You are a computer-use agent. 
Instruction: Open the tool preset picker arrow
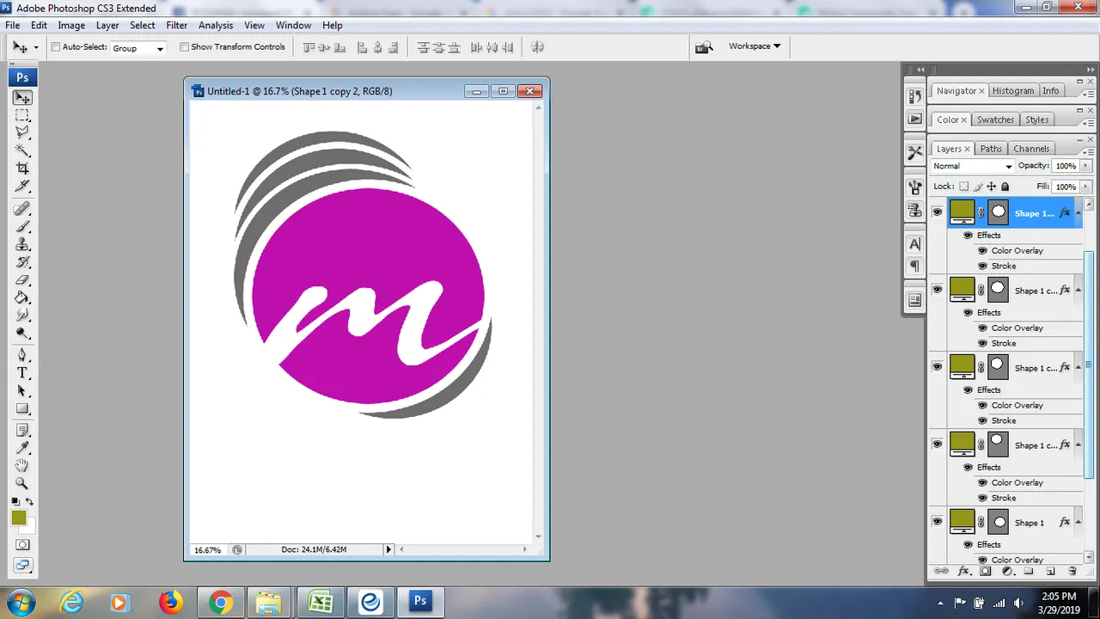[x=35, y=48]
